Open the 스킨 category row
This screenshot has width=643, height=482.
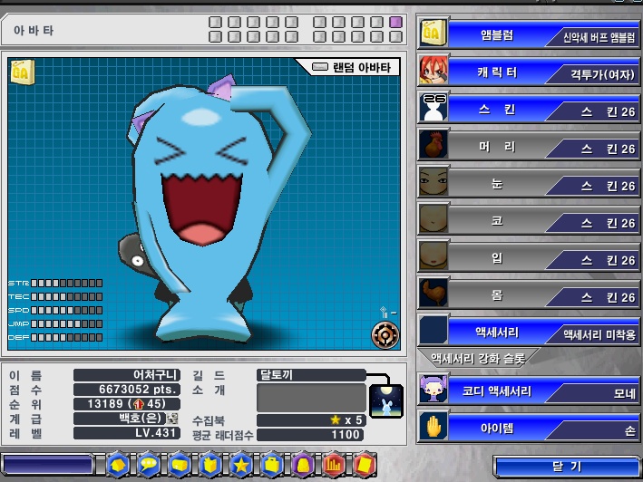coord(528,109)
